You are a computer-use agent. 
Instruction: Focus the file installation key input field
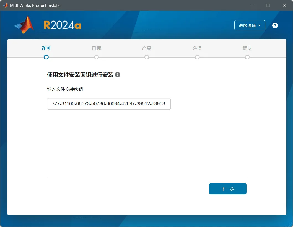click(109, 104)
